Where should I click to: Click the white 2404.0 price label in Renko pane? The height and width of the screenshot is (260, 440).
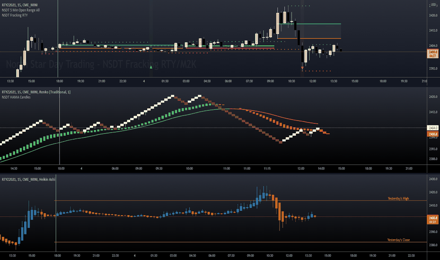point(432,128)
